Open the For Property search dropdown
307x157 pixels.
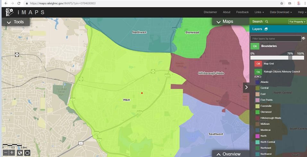(297, 22)
